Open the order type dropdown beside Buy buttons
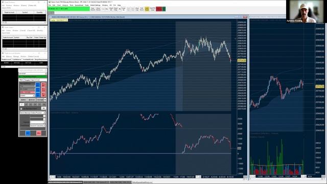 point(27,96)
